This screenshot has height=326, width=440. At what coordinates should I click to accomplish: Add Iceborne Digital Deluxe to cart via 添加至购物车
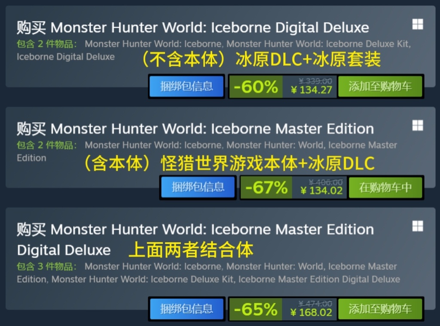coord(380,86)
